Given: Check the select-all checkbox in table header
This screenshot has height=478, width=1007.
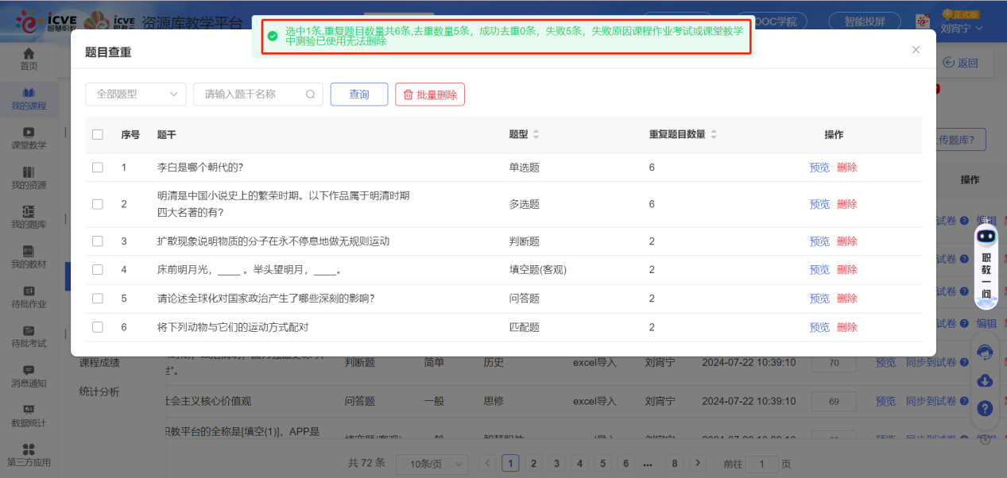Looking at the screenshot, I should click(98, 135).
